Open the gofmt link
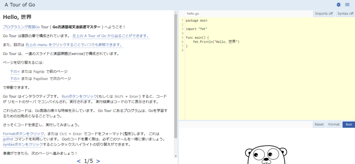355x164 pixels. (8, 139)
